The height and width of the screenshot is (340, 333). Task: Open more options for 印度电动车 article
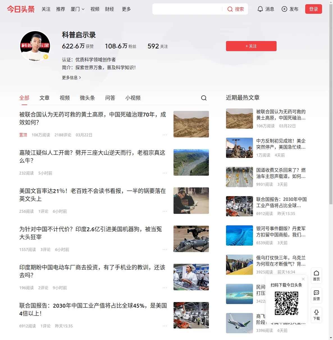tap(165, 288)
